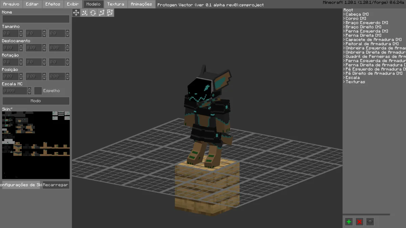Select Pé Direito de Armadura [H] row

374,73
